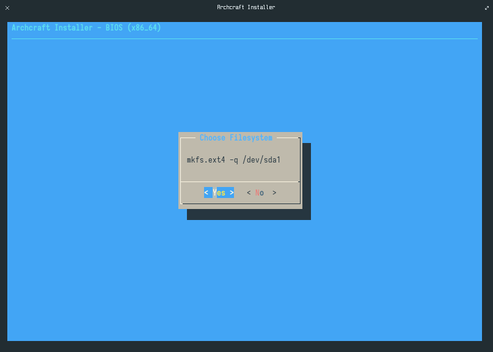Click the Archcraft Installer window title text

click(246, 7)
